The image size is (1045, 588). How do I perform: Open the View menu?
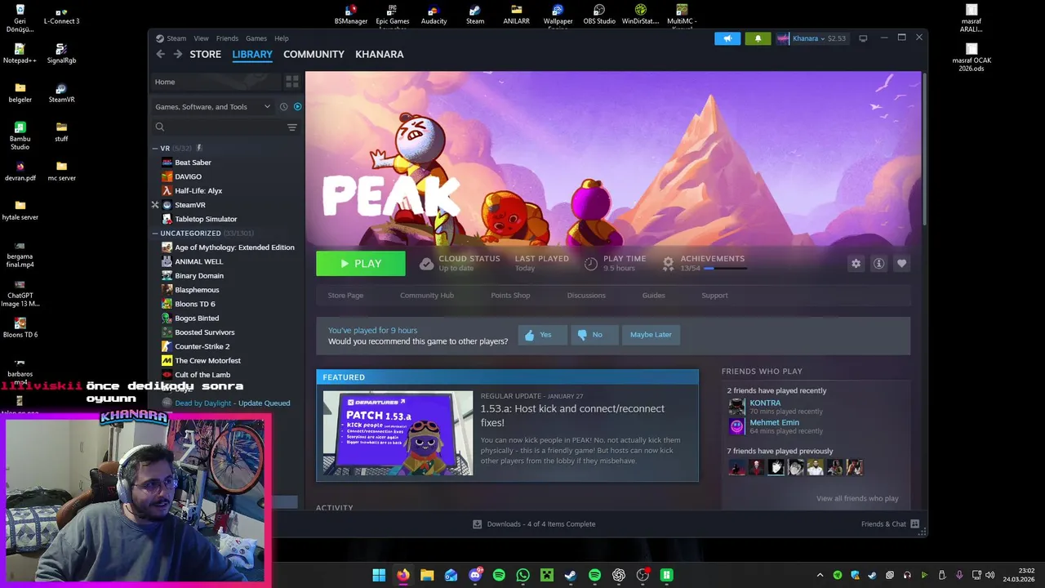201,38
